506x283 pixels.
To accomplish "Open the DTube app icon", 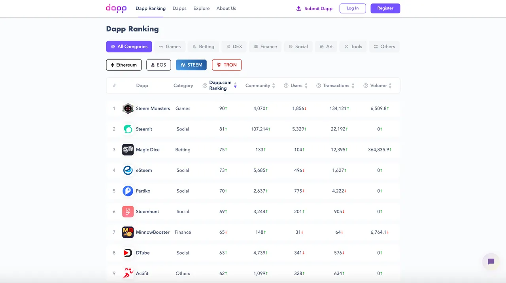I will click(128, 253).
